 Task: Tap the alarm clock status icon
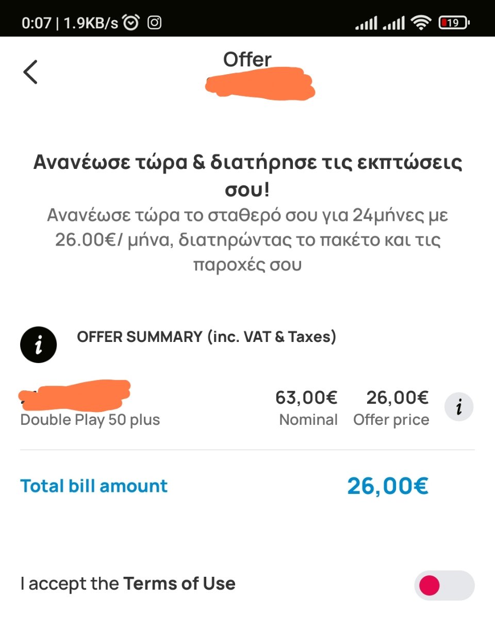(x=132, y=23)
